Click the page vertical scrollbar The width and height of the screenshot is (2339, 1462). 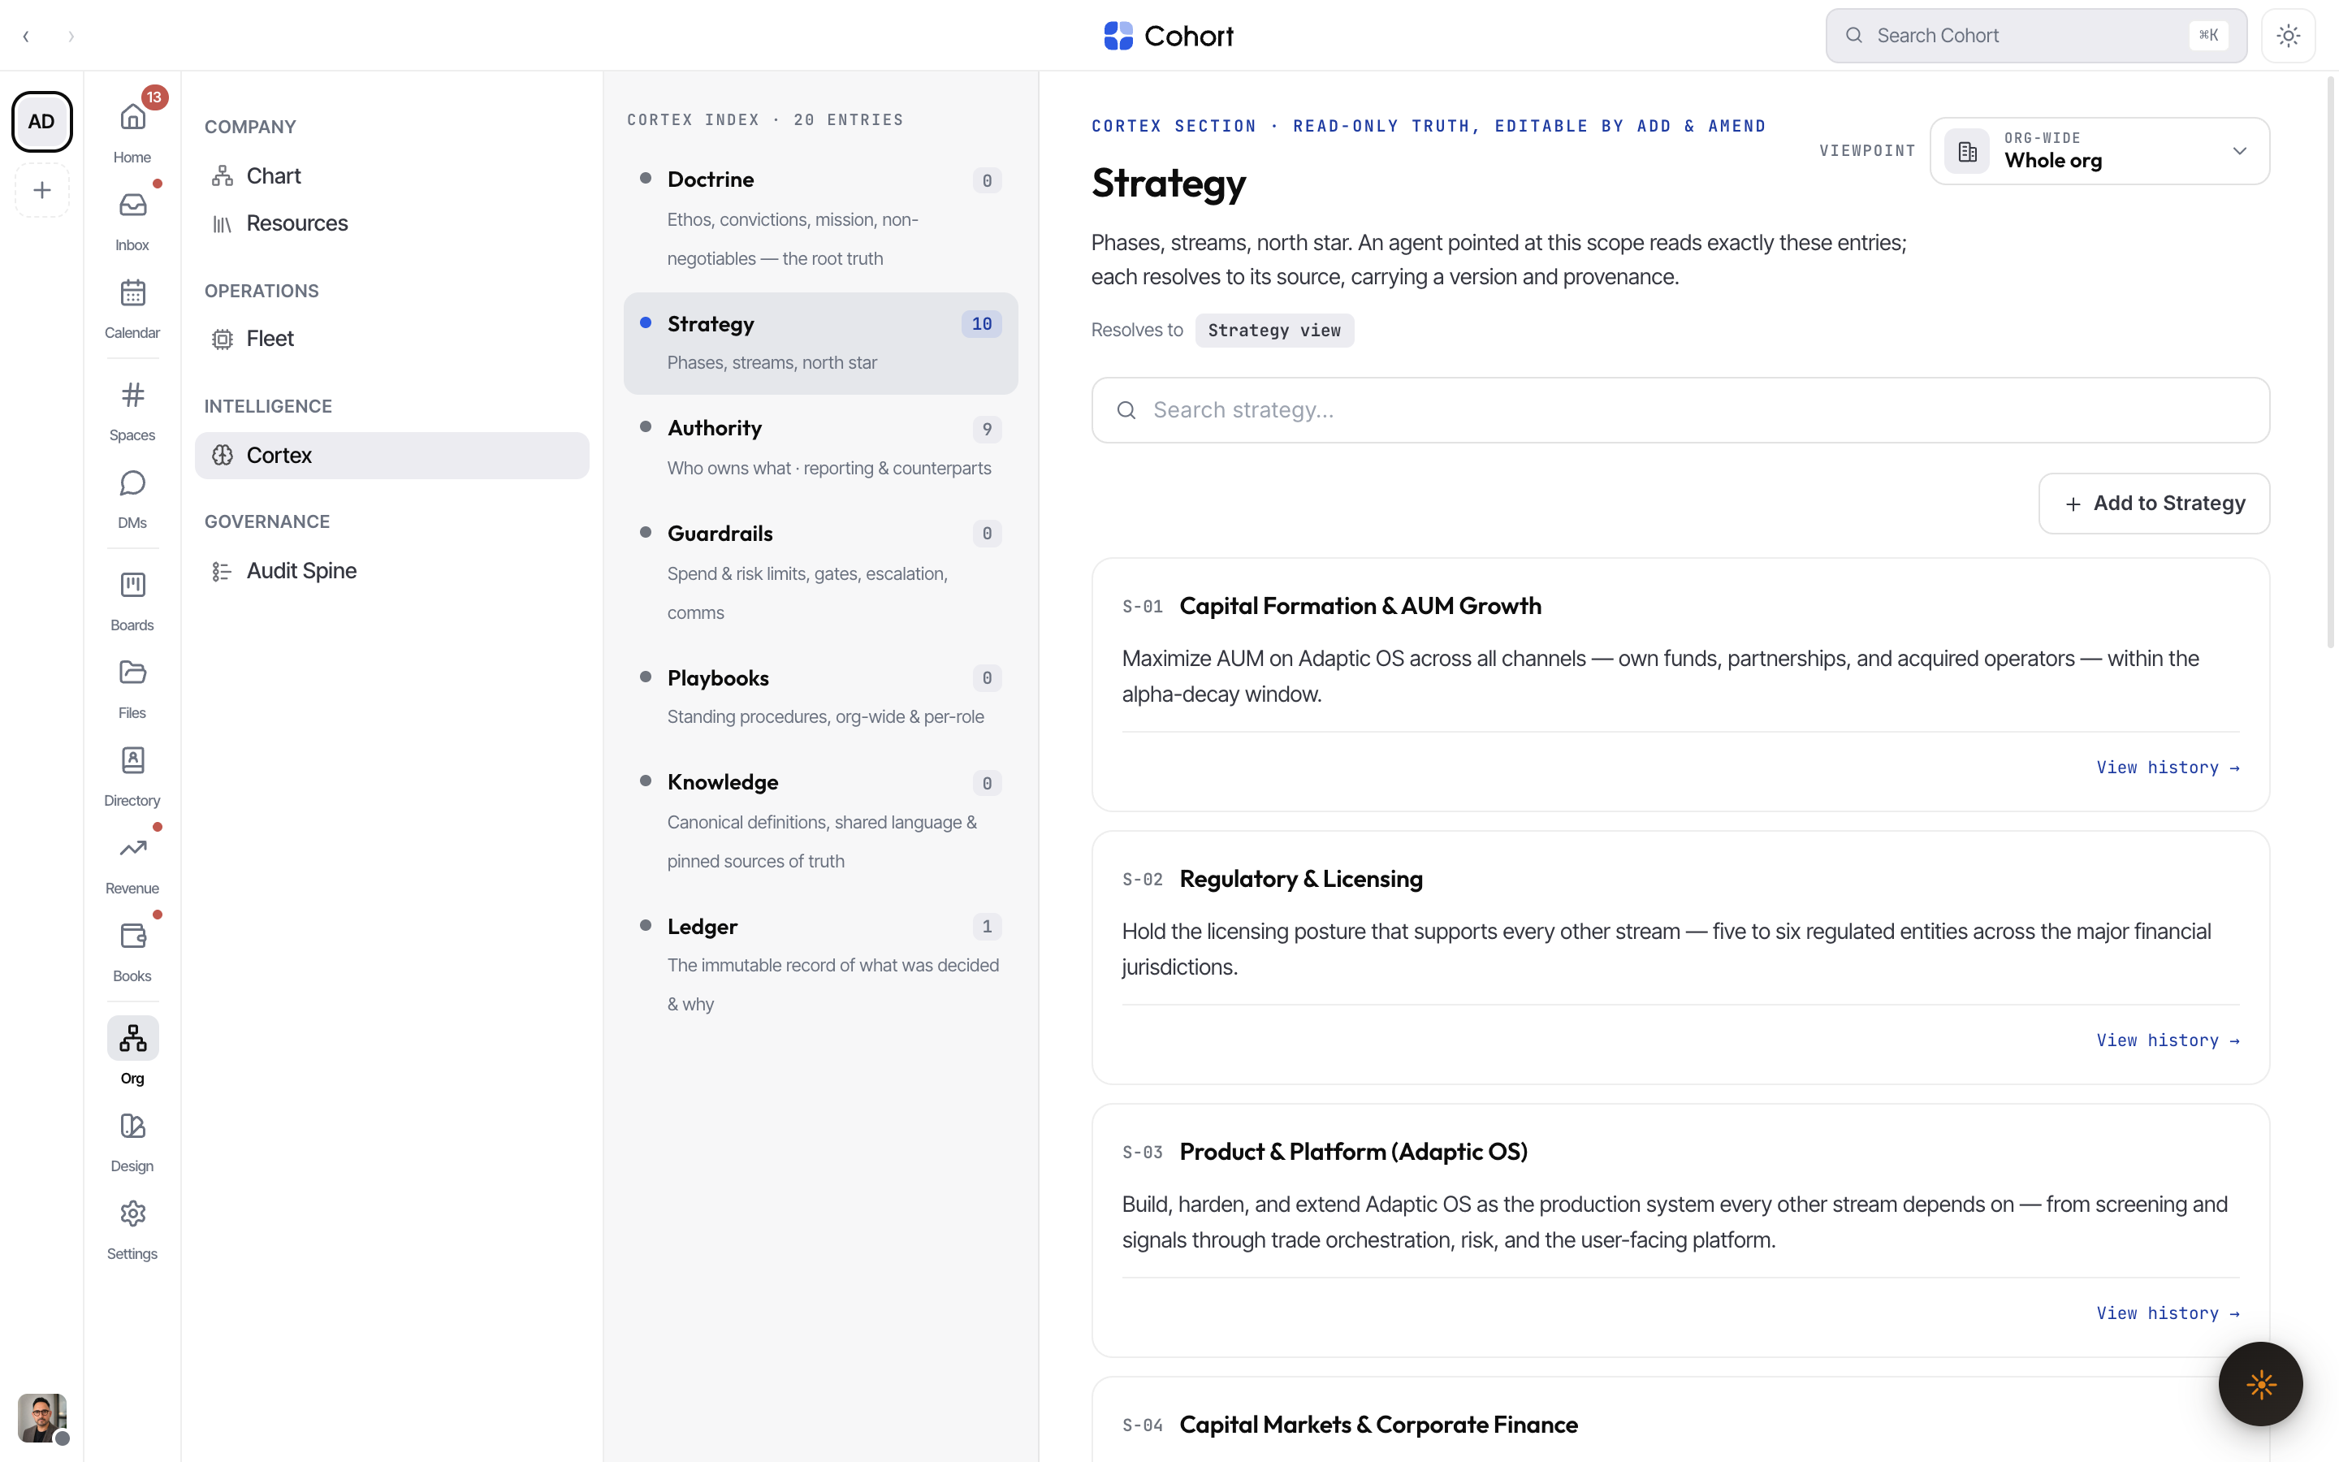coord(2330,362)
